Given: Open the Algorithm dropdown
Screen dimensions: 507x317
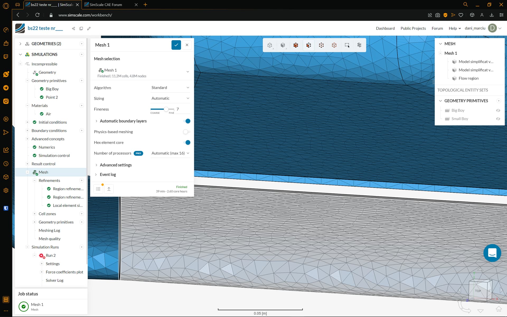Looking at the screenshot, I should [x=170, y=87].
